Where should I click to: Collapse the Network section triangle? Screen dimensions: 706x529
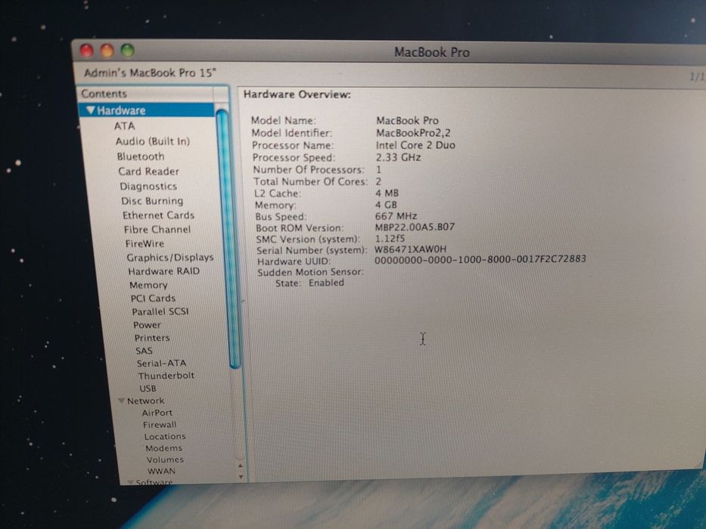click(121, 401)
